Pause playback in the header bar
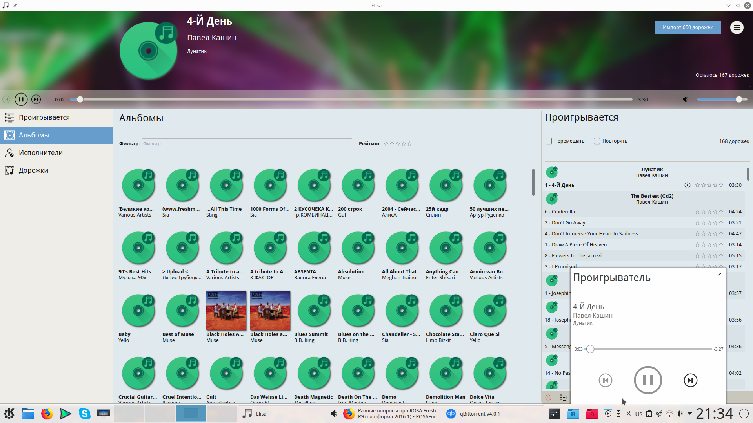The width and height of the screenshot is (753, 423). tap(21, 99)
